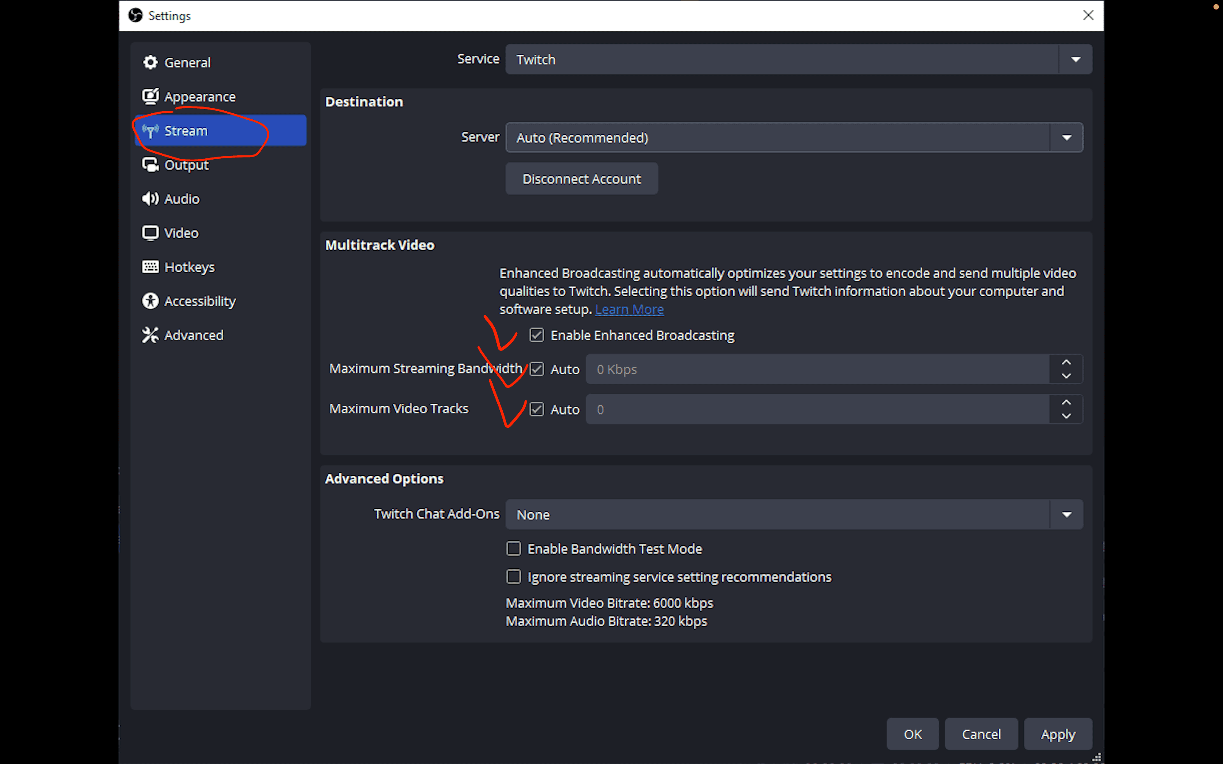Click the Advanced tools icon

click(150, 335)
